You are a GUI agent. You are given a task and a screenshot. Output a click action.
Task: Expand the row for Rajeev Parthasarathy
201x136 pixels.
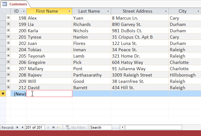pyautogui.click(x=8, y=75)
